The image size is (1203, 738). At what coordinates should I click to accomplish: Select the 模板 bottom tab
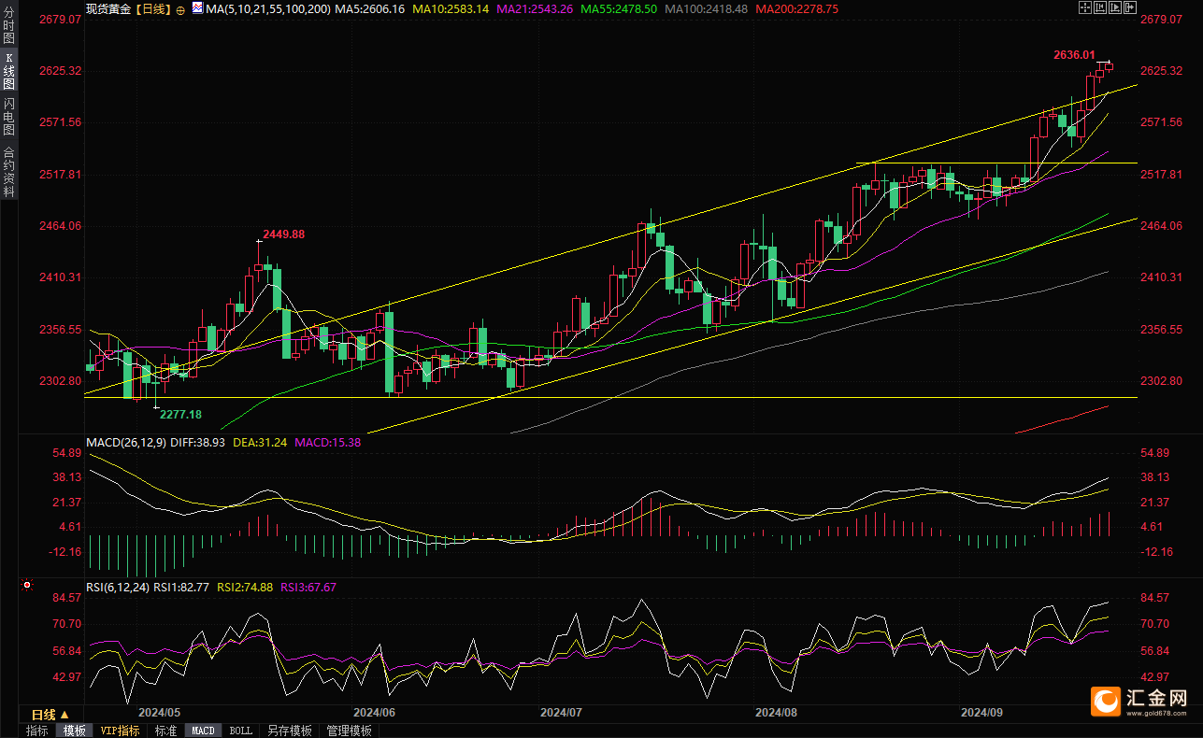[74, 731]
